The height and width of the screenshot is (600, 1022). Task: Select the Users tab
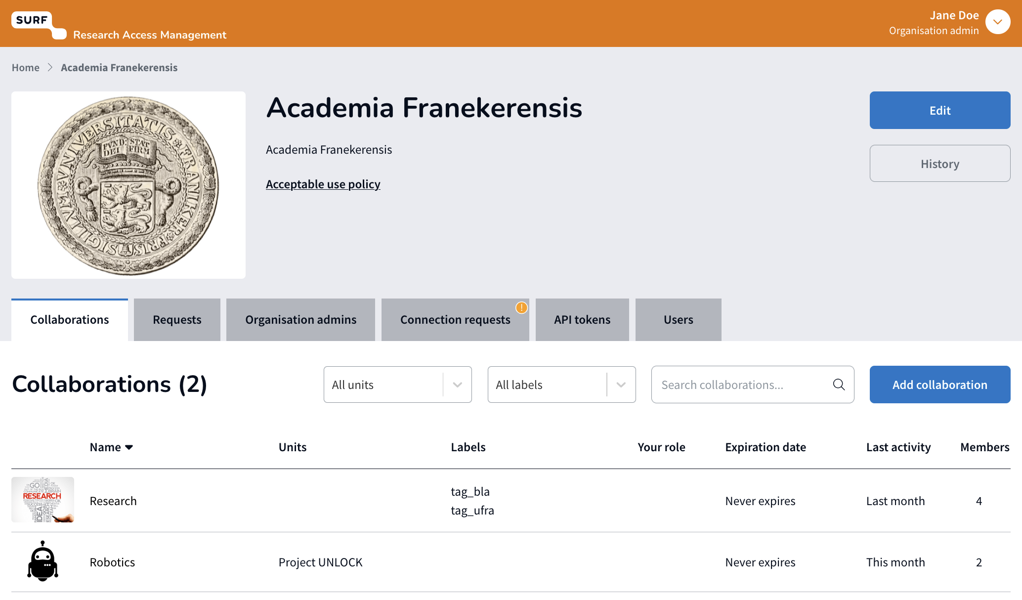tap(678, 320)
